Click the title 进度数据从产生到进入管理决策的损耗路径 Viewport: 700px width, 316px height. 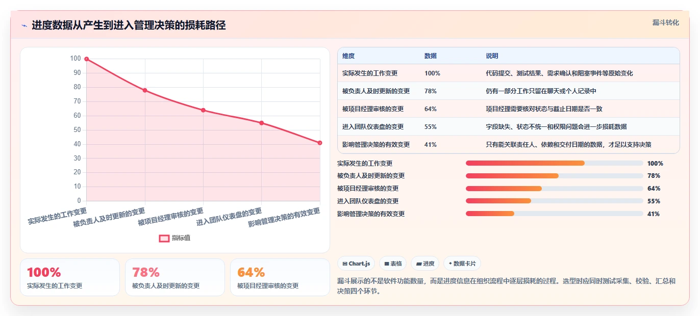[129, 25]
